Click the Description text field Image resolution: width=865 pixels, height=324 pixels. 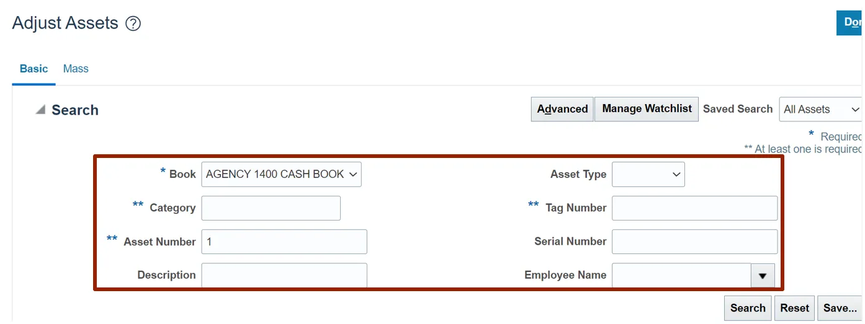point(284,275)
